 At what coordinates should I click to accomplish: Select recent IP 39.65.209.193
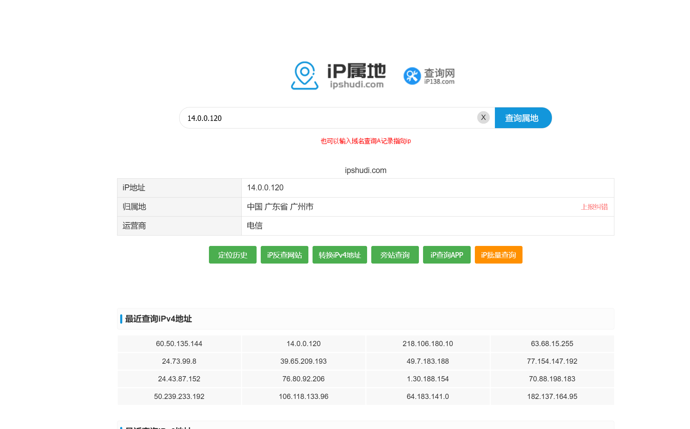pyautogui.click(x=303, y=361)
